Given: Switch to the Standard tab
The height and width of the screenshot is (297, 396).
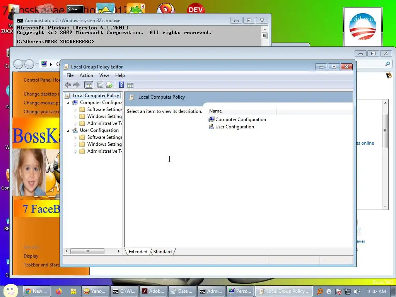Looking at the screenshot, I should tap(162, 251).
